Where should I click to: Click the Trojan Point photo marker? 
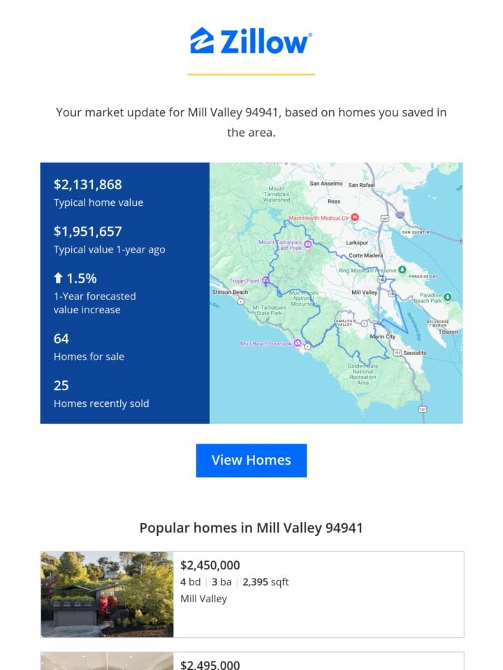(x=265, y=281)
